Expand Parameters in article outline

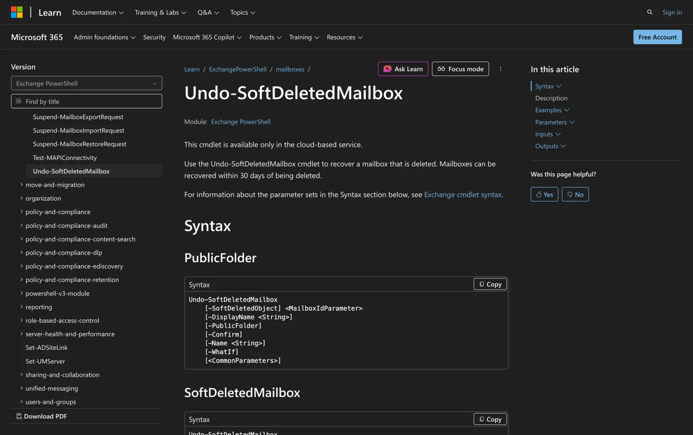click(x=555, y=122)
